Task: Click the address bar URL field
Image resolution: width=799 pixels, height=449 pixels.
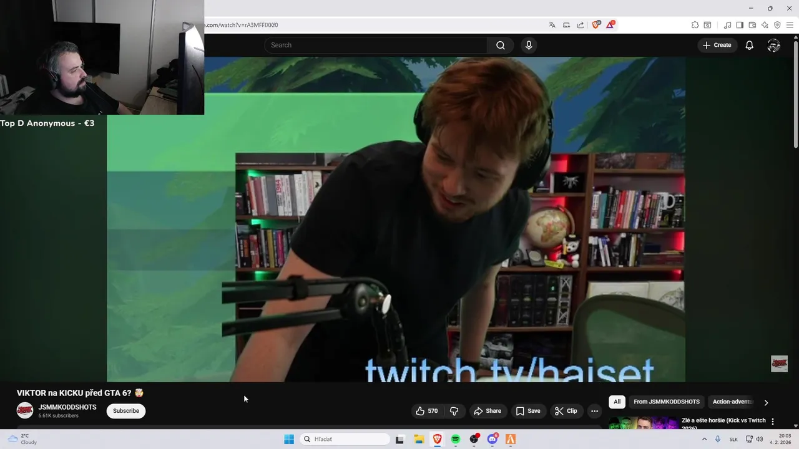Action: 373,25
